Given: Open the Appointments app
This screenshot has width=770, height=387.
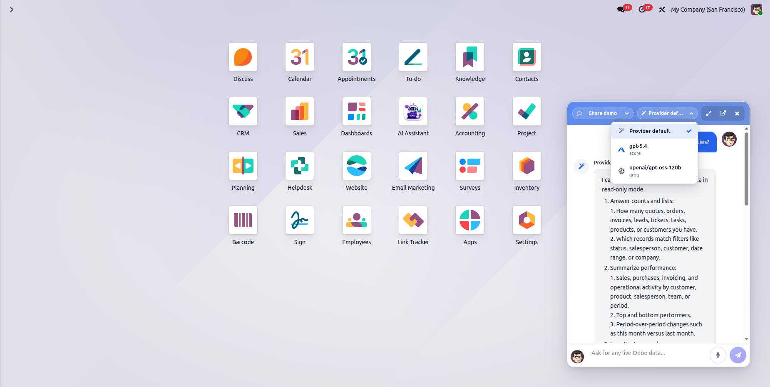Looking at the screenshot, I should point(357,57).
